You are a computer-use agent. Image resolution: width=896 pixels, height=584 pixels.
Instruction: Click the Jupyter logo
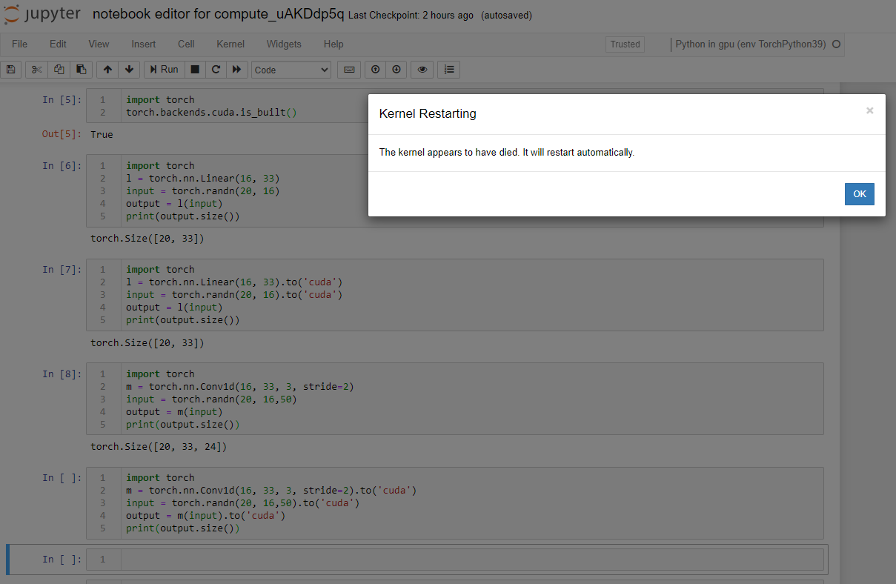pos(42,15)
